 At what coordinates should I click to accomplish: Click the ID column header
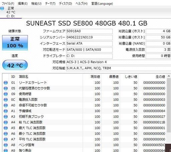click(x=13, y=77)
